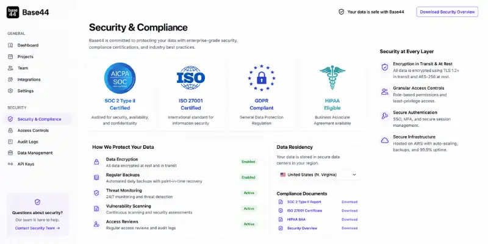
Task: Click the shield icon beside 'Your data is safe'
Action: [x=342, y=12]
